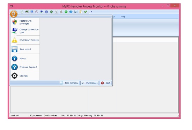The width and height of the screenshot is (192, 130).
Task: Click the Free memory button
Action: 69,83
